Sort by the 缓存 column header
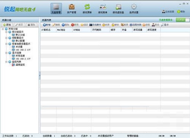190x138 pixels. [x=116, y=30]
